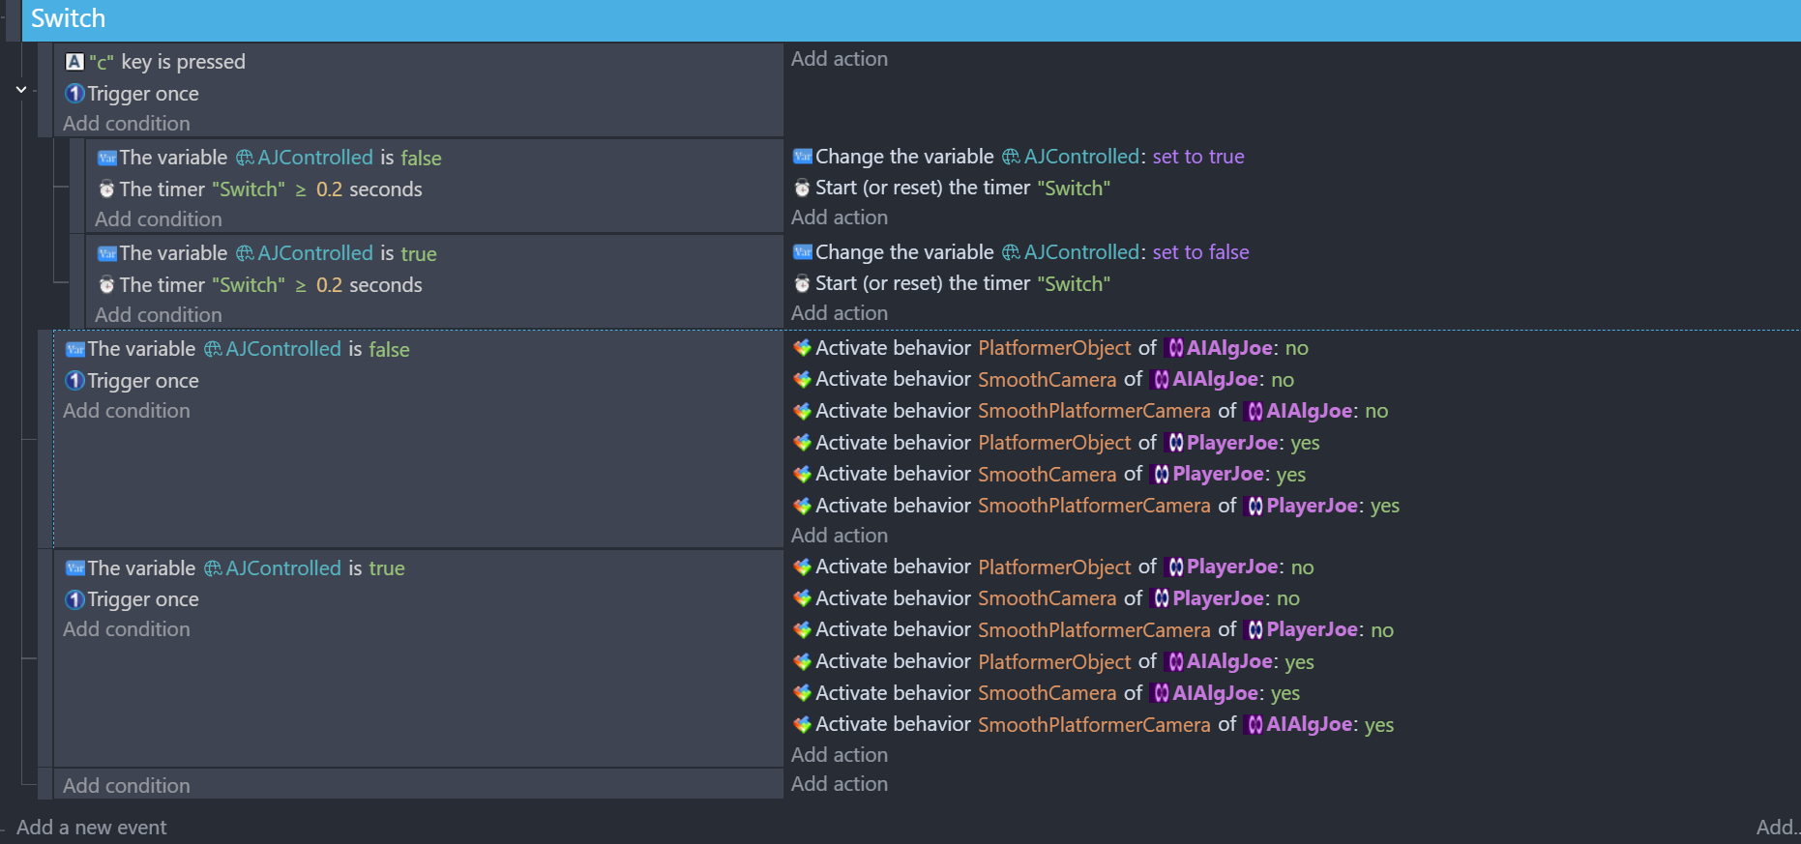Click the globe icon in "Change the variable AJControlled: set to true"
1801x844 pixels.
point(1011,157)
